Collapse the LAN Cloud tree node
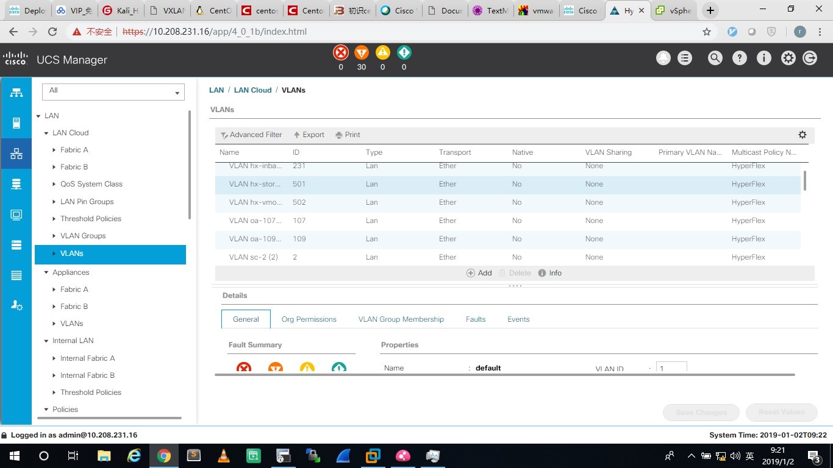The height and width of the screenshot is (468, 833). pyautogui.click(x=46, y=133)
